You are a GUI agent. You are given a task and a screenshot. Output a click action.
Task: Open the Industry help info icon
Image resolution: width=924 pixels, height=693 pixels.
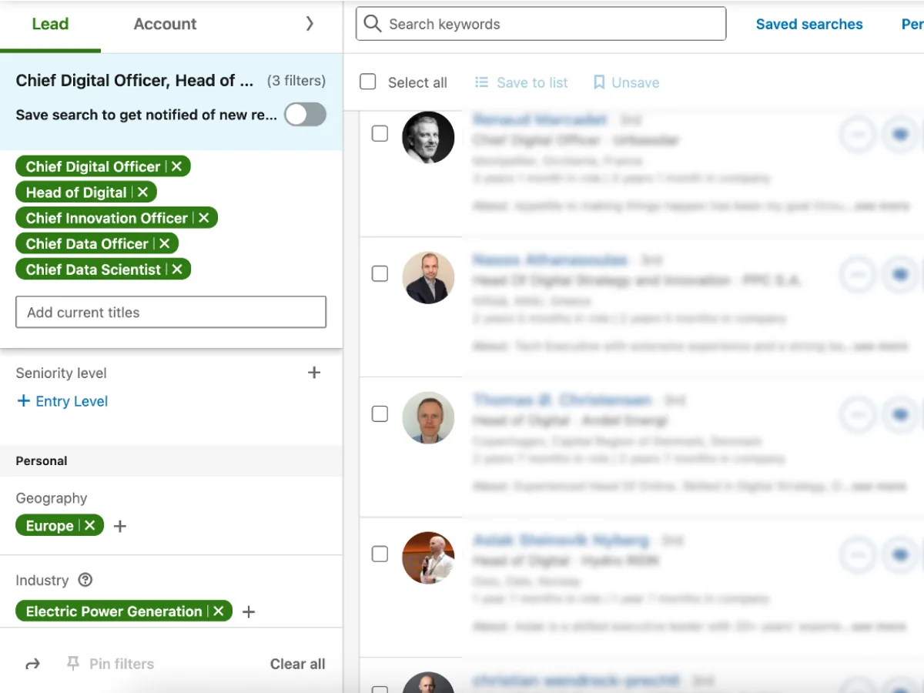85,580
